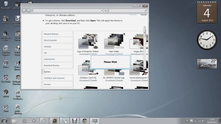Download the EA SPORTS World Cup theme

(x=110, y=81)
